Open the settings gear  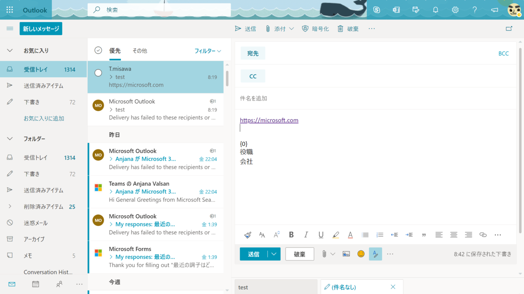pyautogui.click(x=455, y=10)
